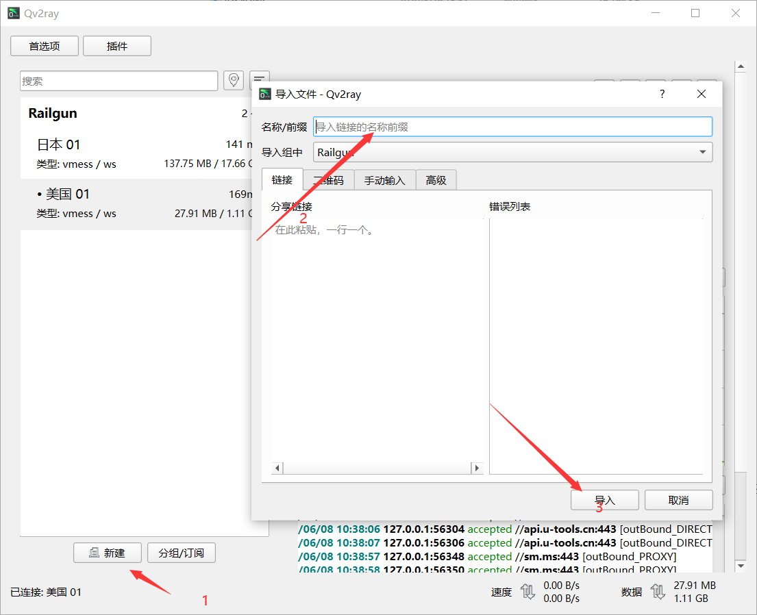Click the 10:38:06 api.u-tools.cn log line
The width and height of the screenshot is (757, 615).
click(x=505, y=529)
